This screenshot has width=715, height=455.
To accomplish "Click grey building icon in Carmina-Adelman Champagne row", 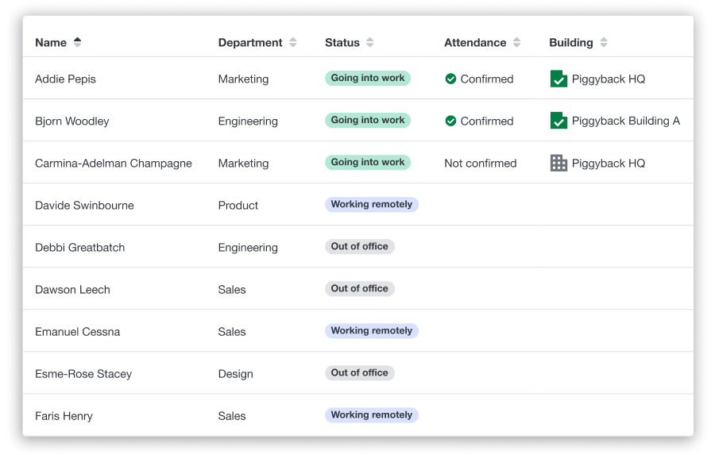I will tap(558, 163).
